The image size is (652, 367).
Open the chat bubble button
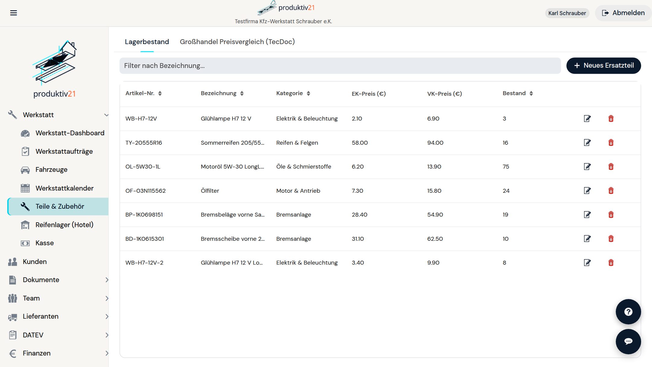628,342
